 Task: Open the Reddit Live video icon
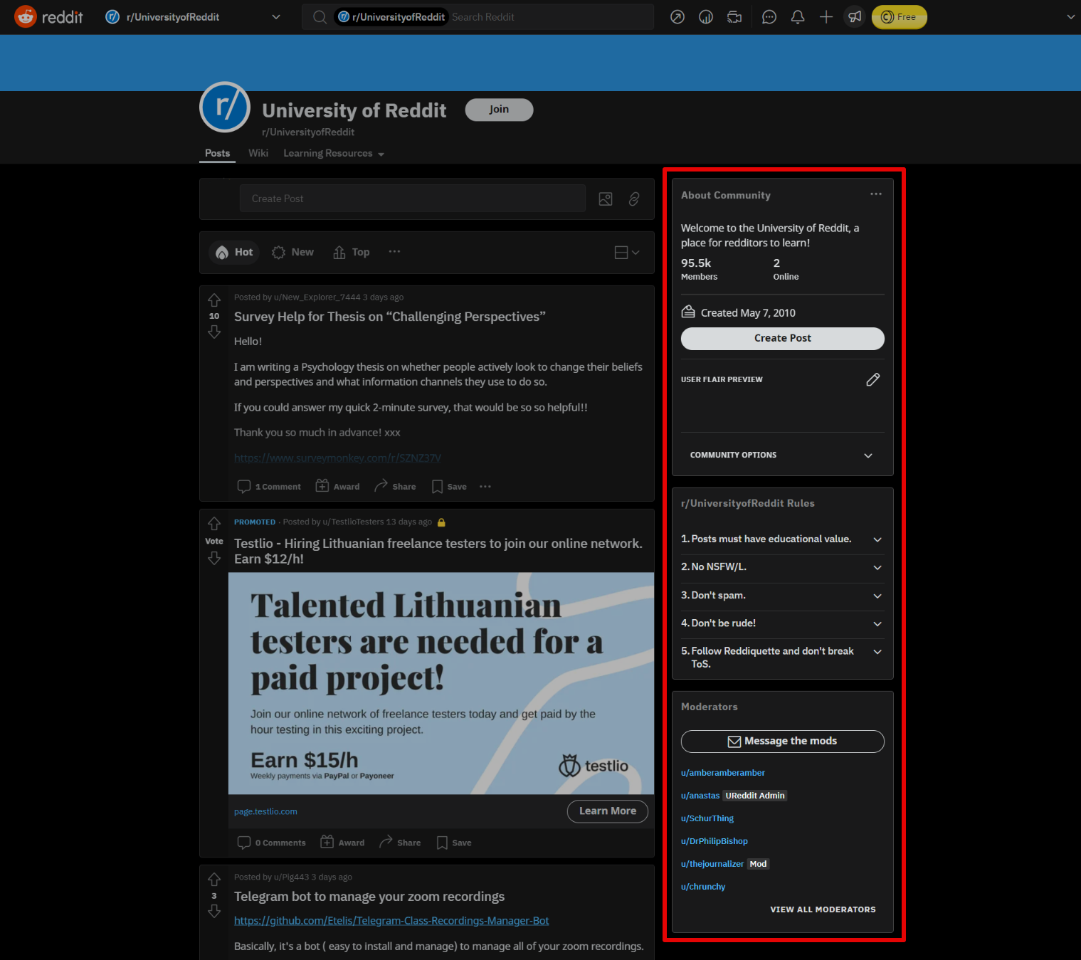pyautogui.click(x=734, y=17)
